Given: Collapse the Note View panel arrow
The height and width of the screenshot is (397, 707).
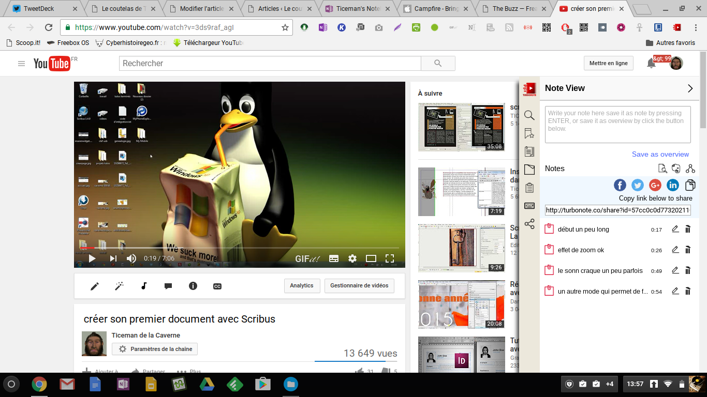Looking at the screenshot, I should click(690, 88).
